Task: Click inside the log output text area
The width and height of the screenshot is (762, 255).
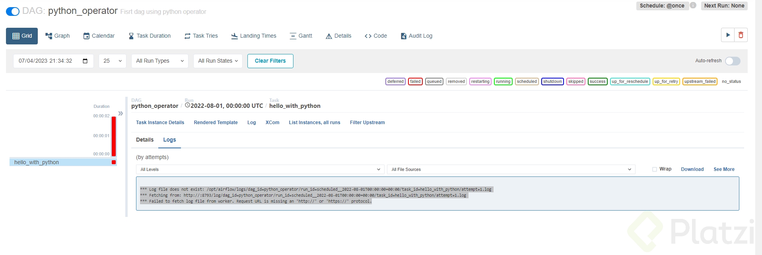Action: tap(437, 194)
